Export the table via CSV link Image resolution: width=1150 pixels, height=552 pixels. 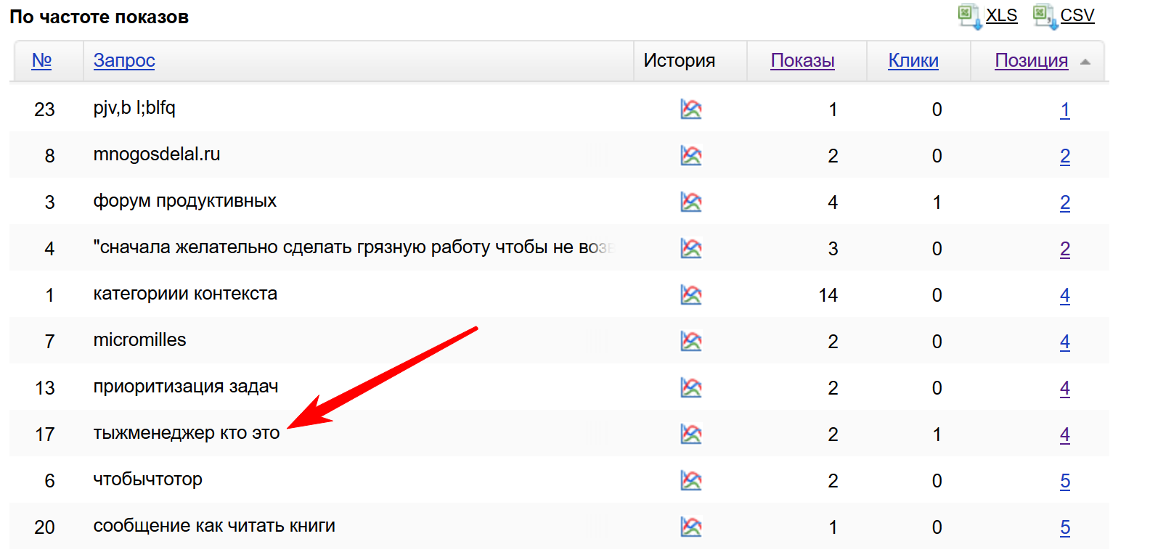(x=1077, y=16)
